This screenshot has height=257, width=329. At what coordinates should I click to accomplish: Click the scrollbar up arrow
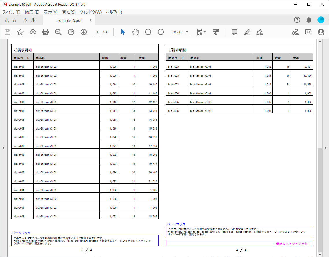tap(320, 42)
